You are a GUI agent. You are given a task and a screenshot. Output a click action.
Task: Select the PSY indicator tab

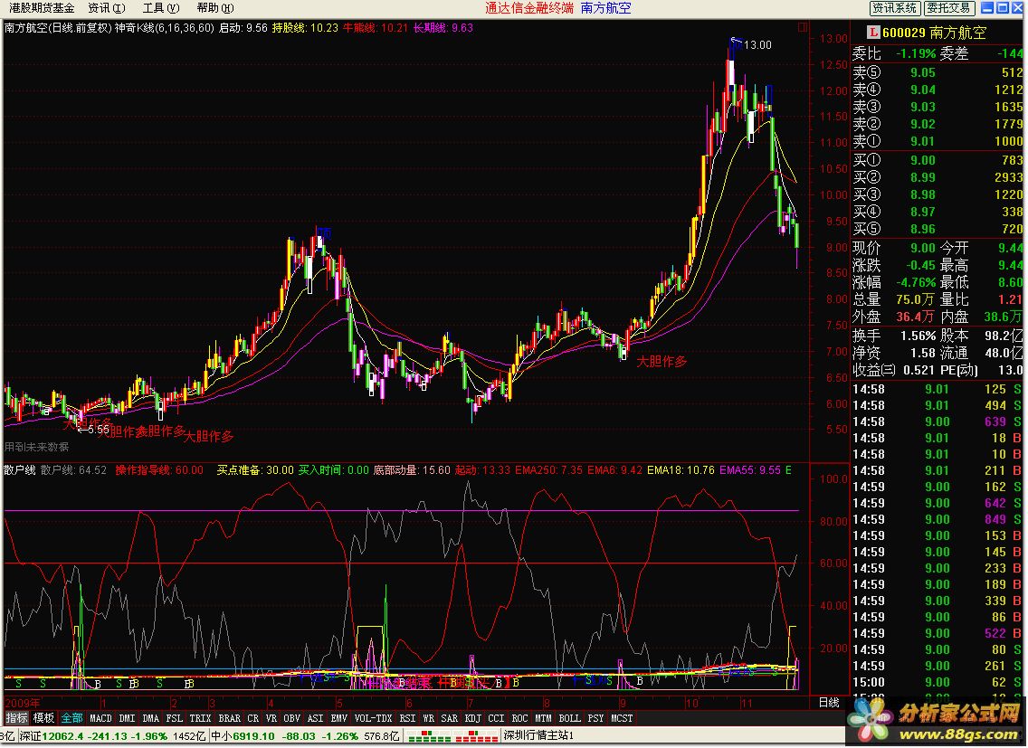(x=596, y=718)
